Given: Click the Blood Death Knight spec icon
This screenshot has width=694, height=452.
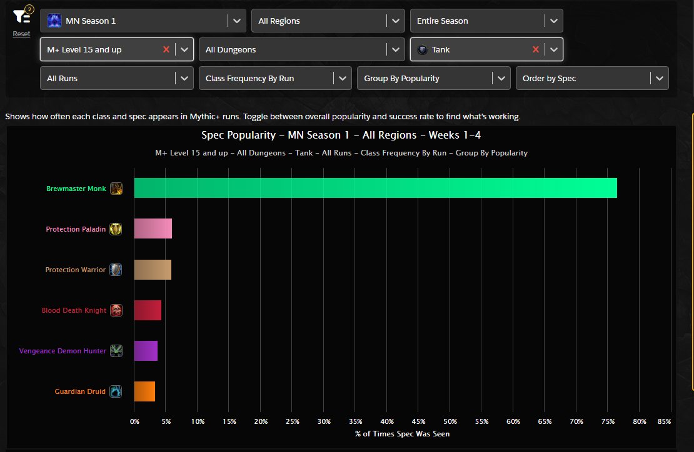Looking at the screenshot, I should (116, 310).
